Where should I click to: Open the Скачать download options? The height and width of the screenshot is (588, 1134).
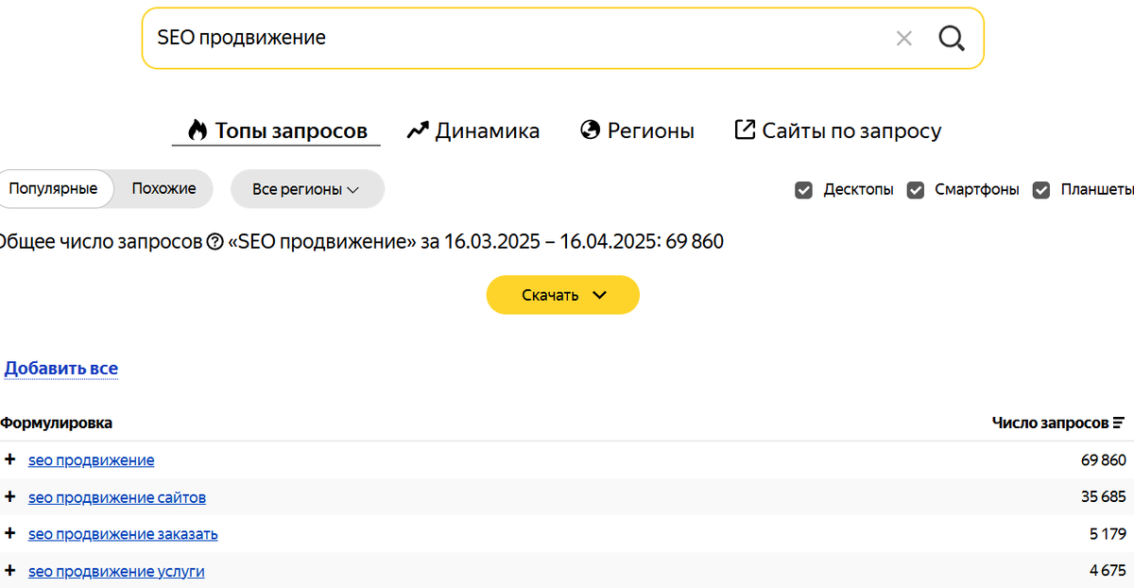pos(562,294)
